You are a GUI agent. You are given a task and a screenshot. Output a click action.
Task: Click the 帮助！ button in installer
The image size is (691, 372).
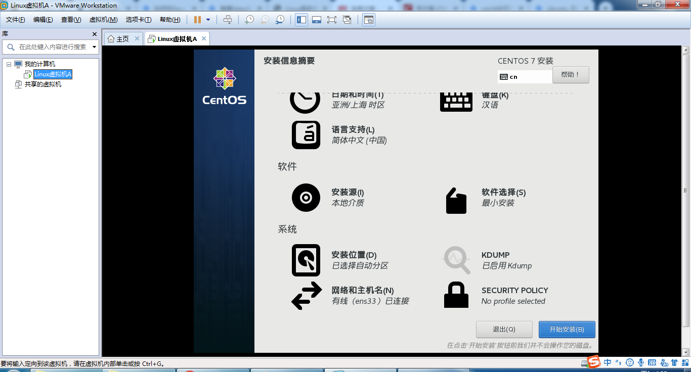pos(571,75)
